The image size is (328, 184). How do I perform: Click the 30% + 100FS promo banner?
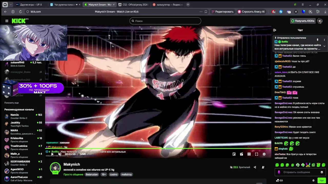click(33, 88)
